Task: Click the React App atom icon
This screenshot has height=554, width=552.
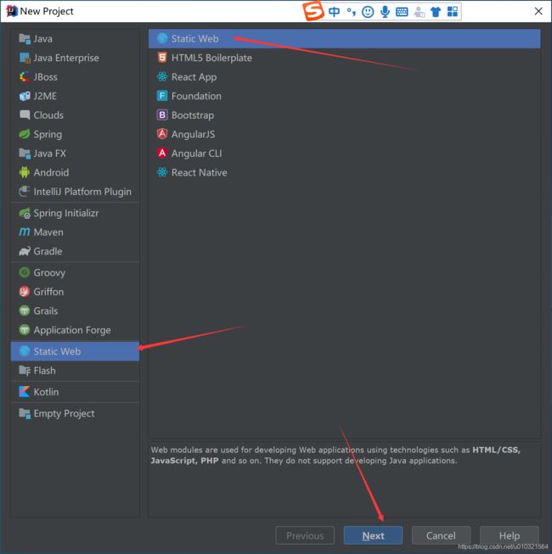Action: pos(162,76)
